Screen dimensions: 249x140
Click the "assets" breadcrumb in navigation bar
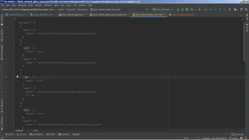pos(61,9)
